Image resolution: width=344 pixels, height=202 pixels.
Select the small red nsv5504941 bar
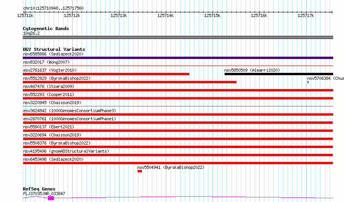coord(140,171)
